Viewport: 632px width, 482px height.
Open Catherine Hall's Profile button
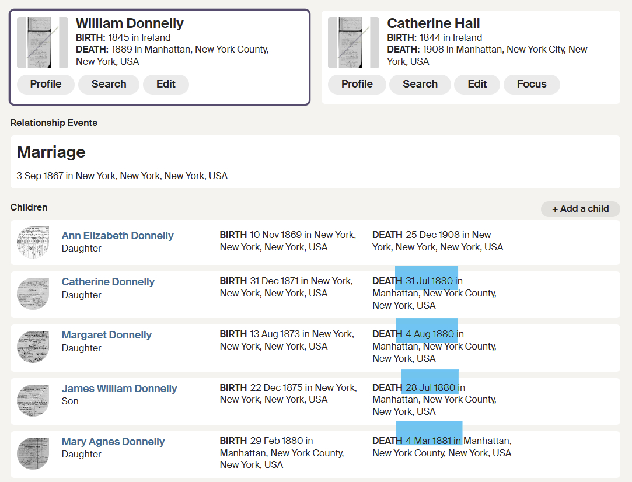357,84
